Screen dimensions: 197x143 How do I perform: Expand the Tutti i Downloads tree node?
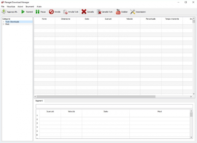click(4, 22)
